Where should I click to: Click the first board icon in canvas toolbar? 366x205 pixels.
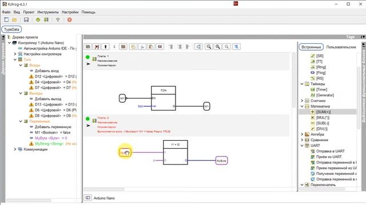click(x=88, y=47)
